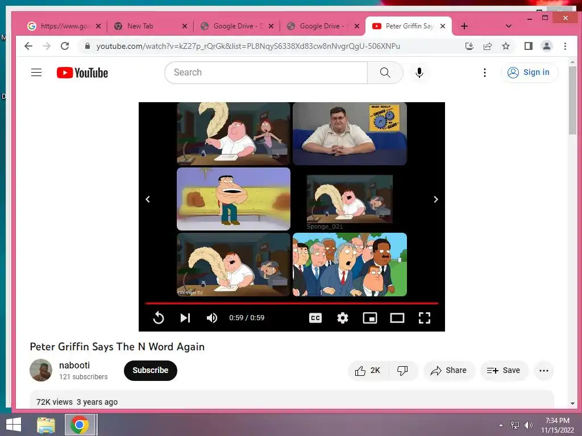Open the player settings gear
Image resolution: width=582 pixels, height=436 pixels.
tap(343, 318)
